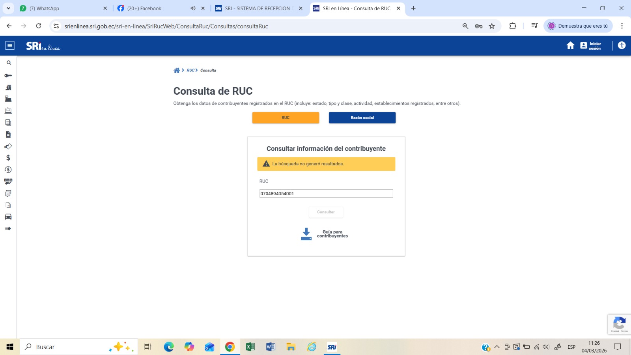Image resolution: width=631 pixels, height=355 pixels.
Task: Switch to SRI - SISTEMA DE RECEPCION tab
Action: [258, 8]
